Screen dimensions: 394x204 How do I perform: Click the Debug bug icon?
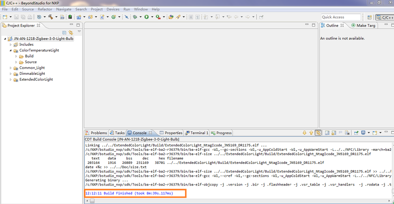click(135, 17)
